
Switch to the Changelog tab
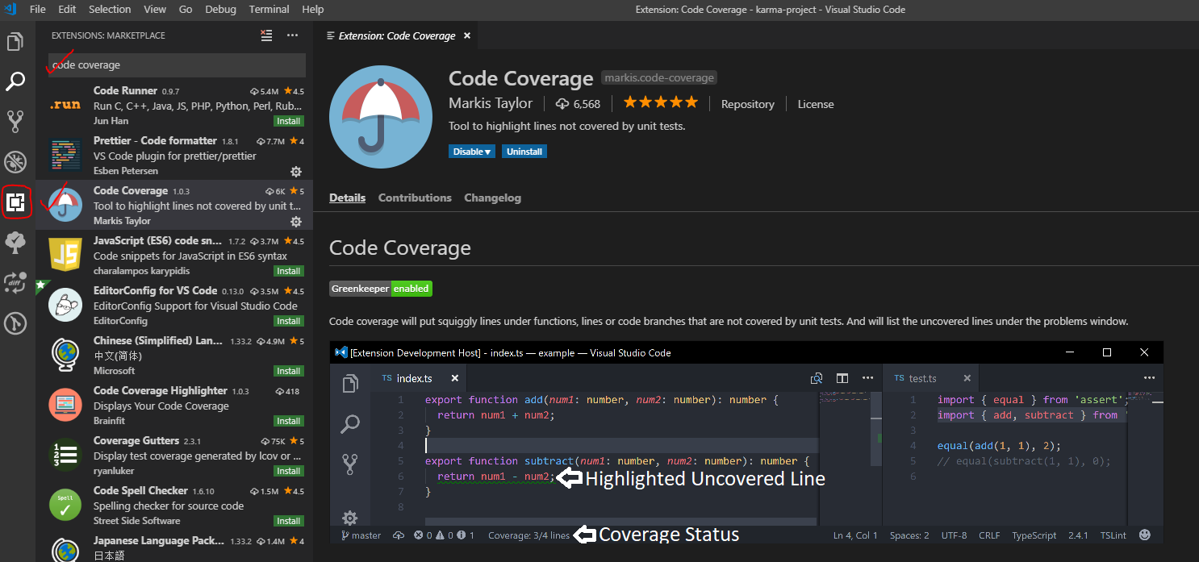[493, 198]
